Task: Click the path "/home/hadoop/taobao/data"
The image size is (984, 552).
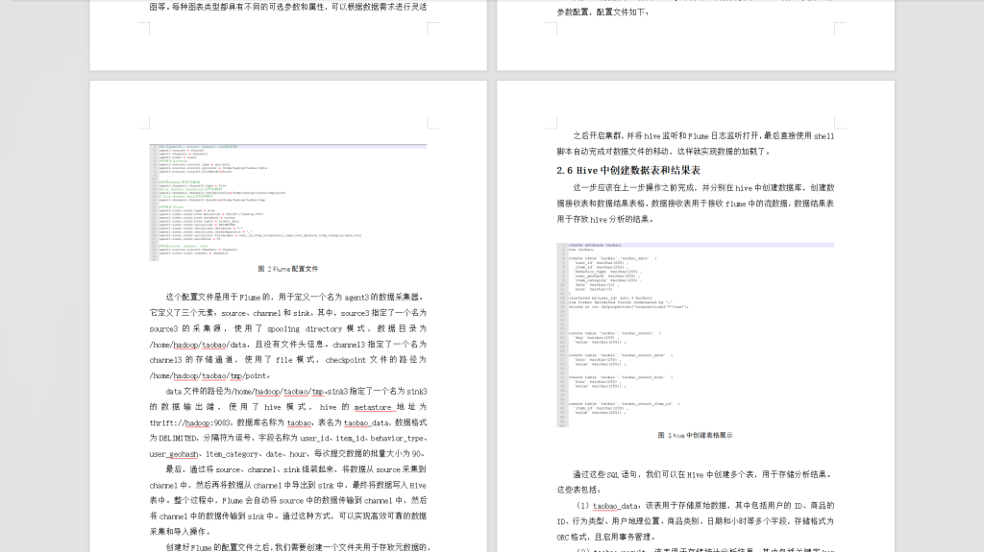Action: click(x=198, y=345)
